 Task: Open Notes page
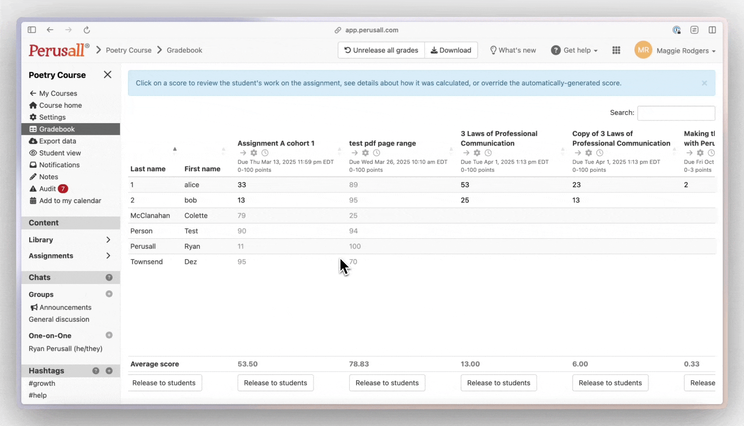pos(44,177)
